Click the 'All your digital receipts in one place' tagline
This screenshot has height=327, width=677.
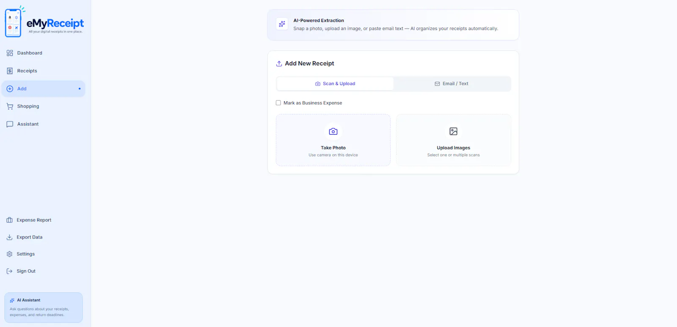[55, 32]
